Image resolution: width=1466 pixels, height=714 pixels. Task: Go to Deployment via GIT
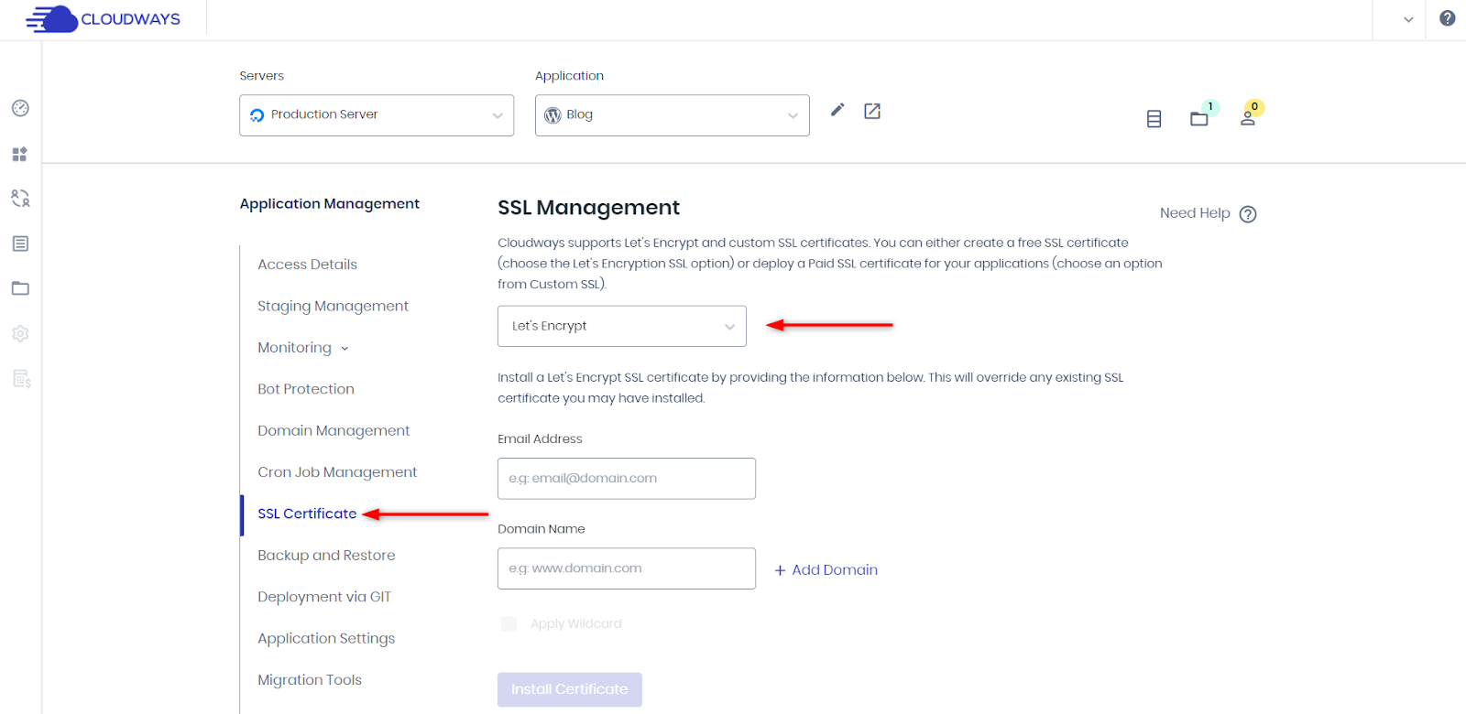[x=324, y=597]
